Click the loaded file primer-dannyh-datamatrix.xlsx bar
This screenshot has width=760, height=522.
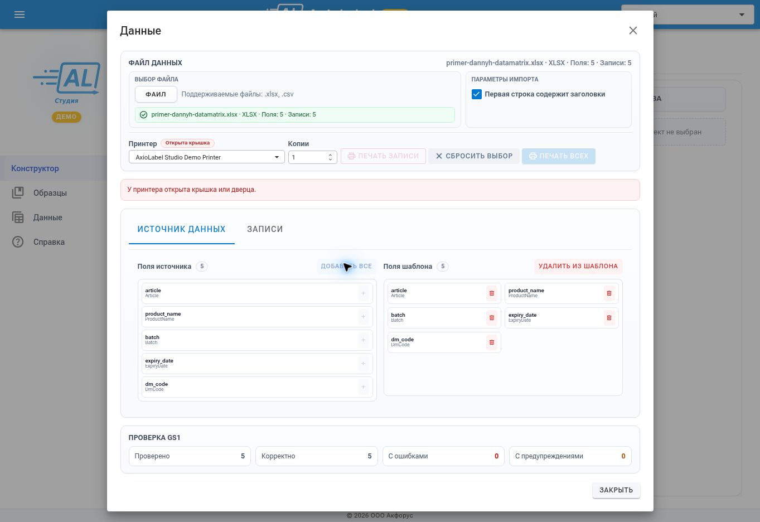pos(295,115)
